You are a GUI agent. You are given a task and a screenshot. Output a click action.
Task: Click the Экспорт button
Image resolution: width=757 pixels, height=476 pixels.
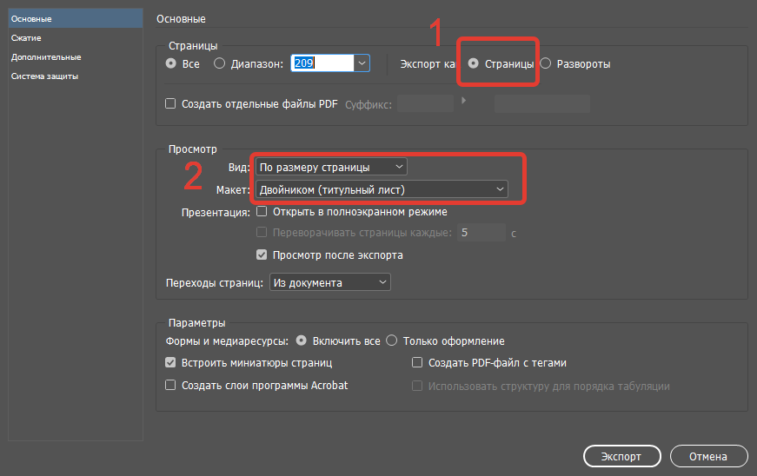pos(621,456)
